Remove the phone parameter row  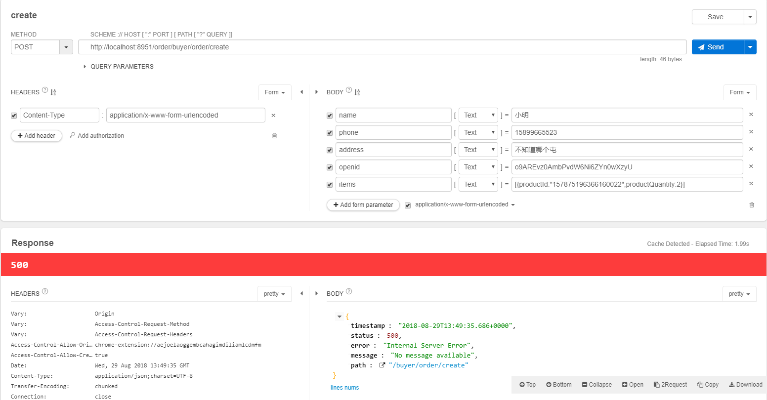pos(751,132)
